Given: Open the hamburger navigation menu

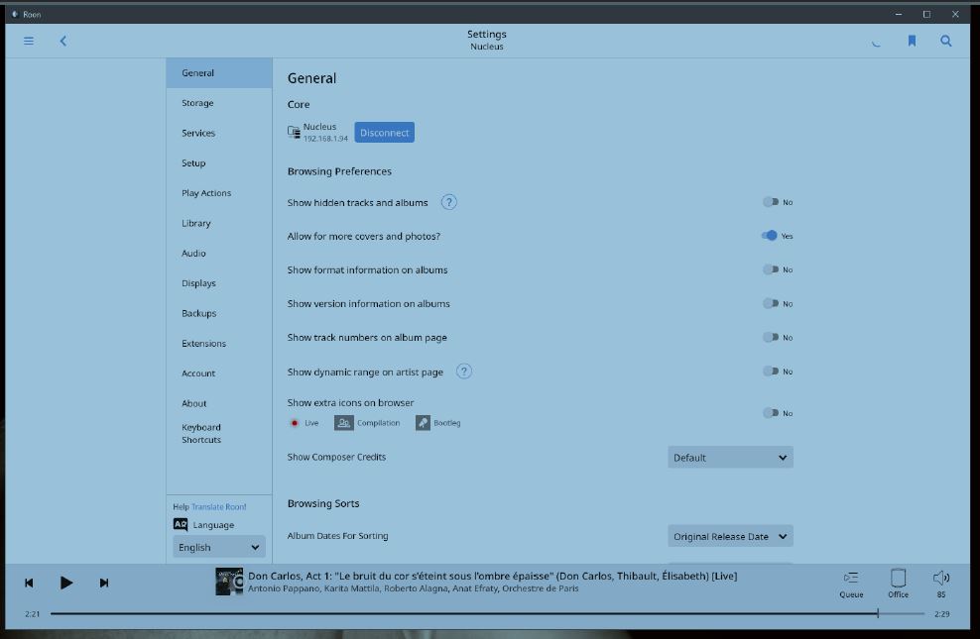Looking at the screenshot, I should pyautogui.click(x=29, y=42).
